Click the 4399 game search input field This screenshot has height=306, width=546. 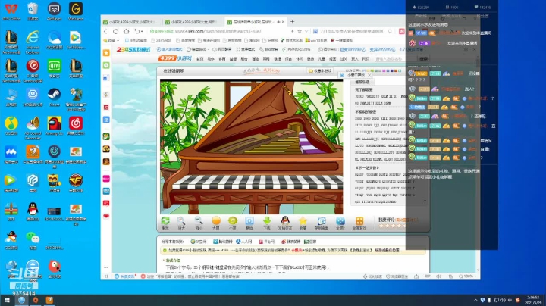pos(396,59)
